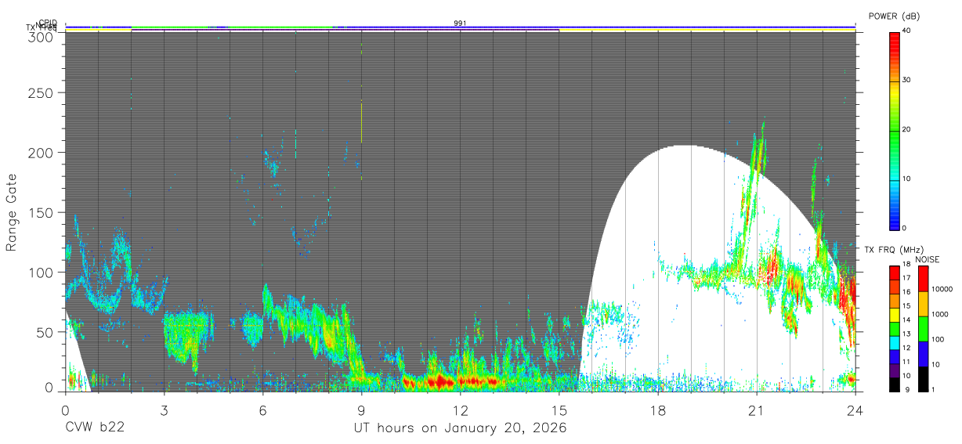Click the blue segment of the NOISE color bar

pyautogui.click(x=923, y=354)
